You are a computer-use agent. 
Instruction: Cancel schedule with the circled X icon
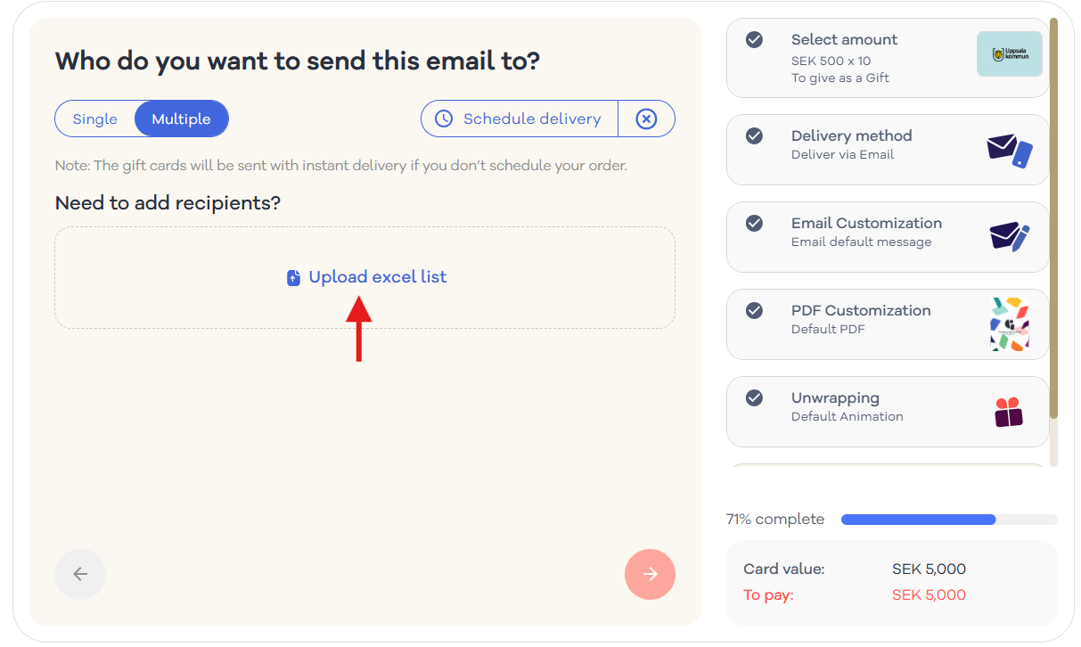646,119
